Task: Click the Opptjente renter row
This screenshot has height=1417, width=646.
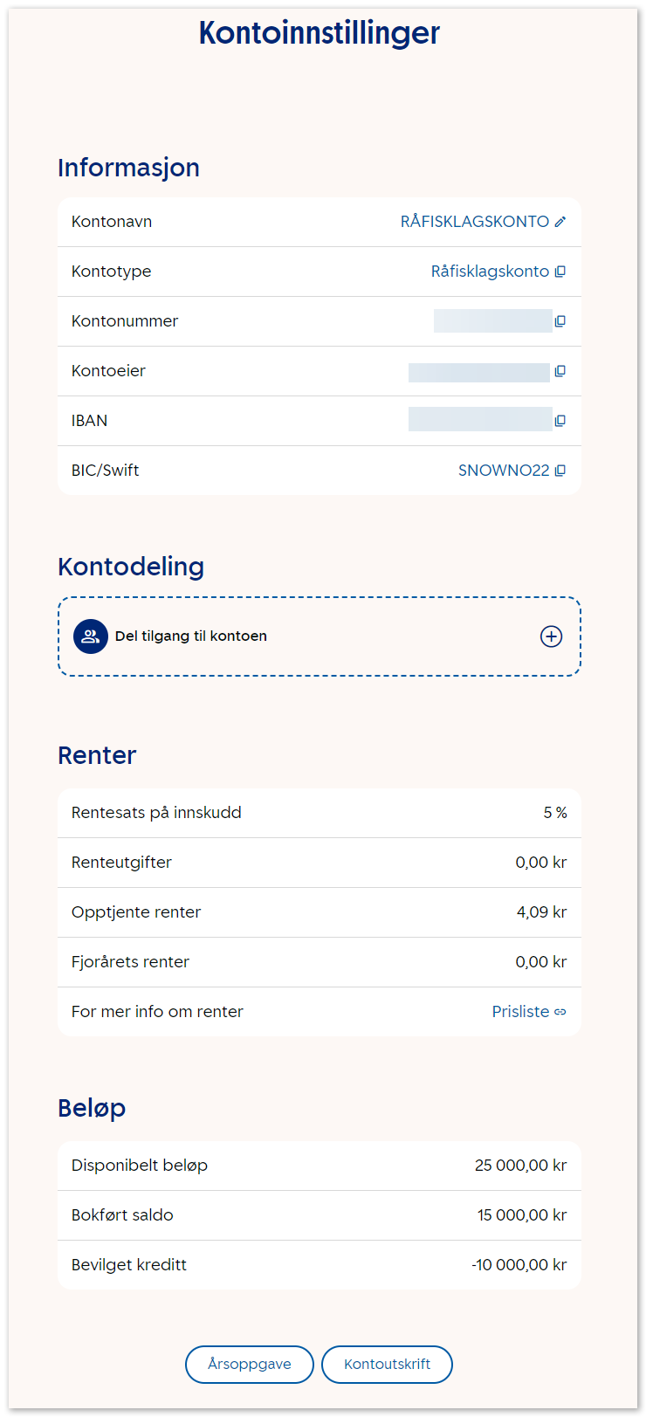Action: pos(319,912)
